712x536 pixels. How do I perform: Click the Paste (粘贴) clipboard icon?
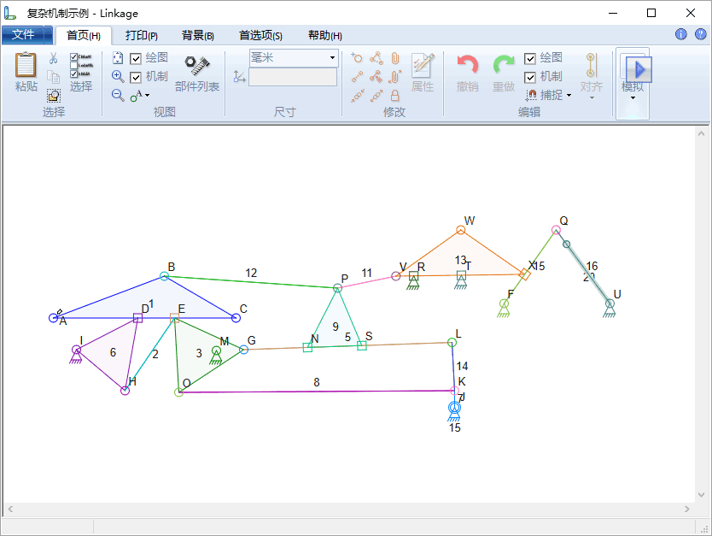tap(26, 65)
